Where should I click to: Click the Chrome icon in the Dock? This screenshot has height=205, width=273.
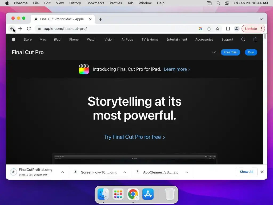coord(133,194)
